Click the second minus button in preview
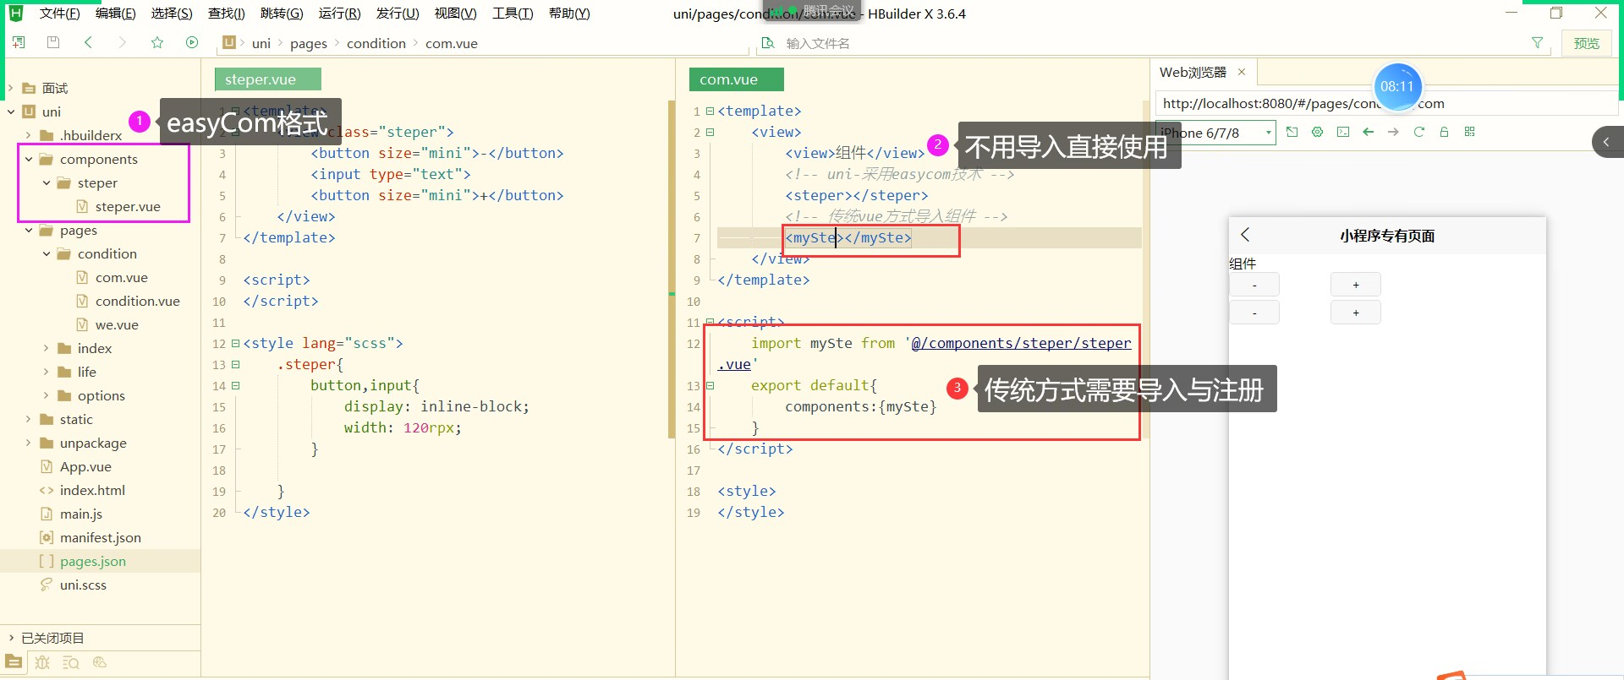Image resolution: width=1624 pixels, height=680 pixels. click(x=1254, y=313)
